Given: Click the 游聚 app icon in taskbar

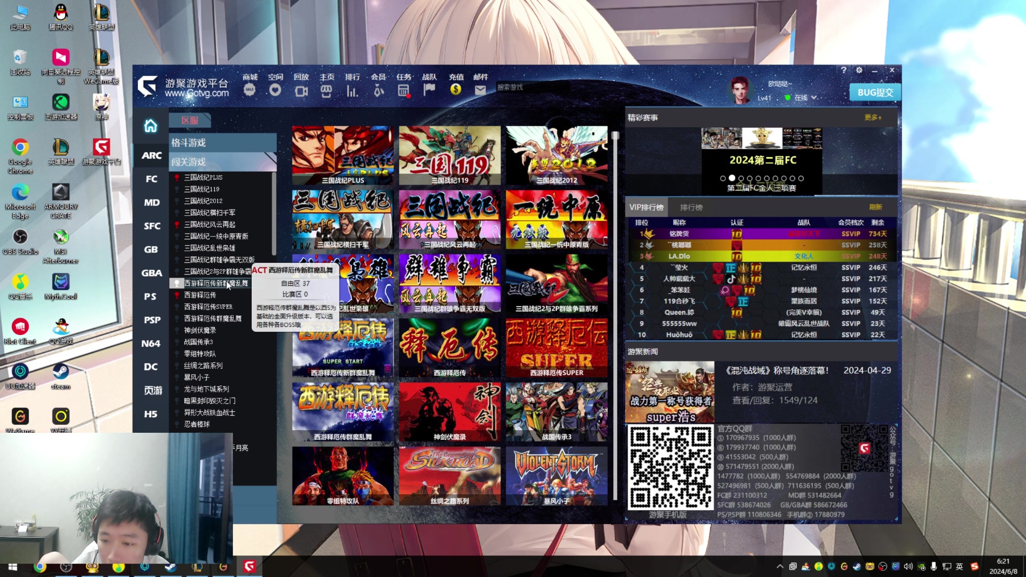Looking at the screenshot, I should coord(250,566).
